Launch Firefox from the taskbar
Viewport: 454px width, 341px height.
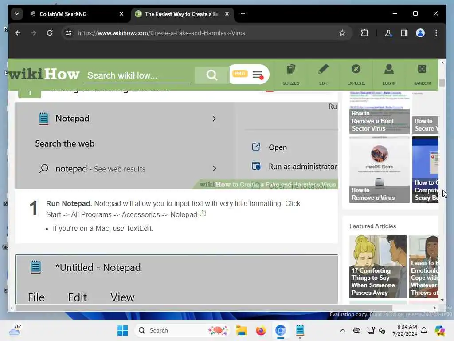(261, 330)
